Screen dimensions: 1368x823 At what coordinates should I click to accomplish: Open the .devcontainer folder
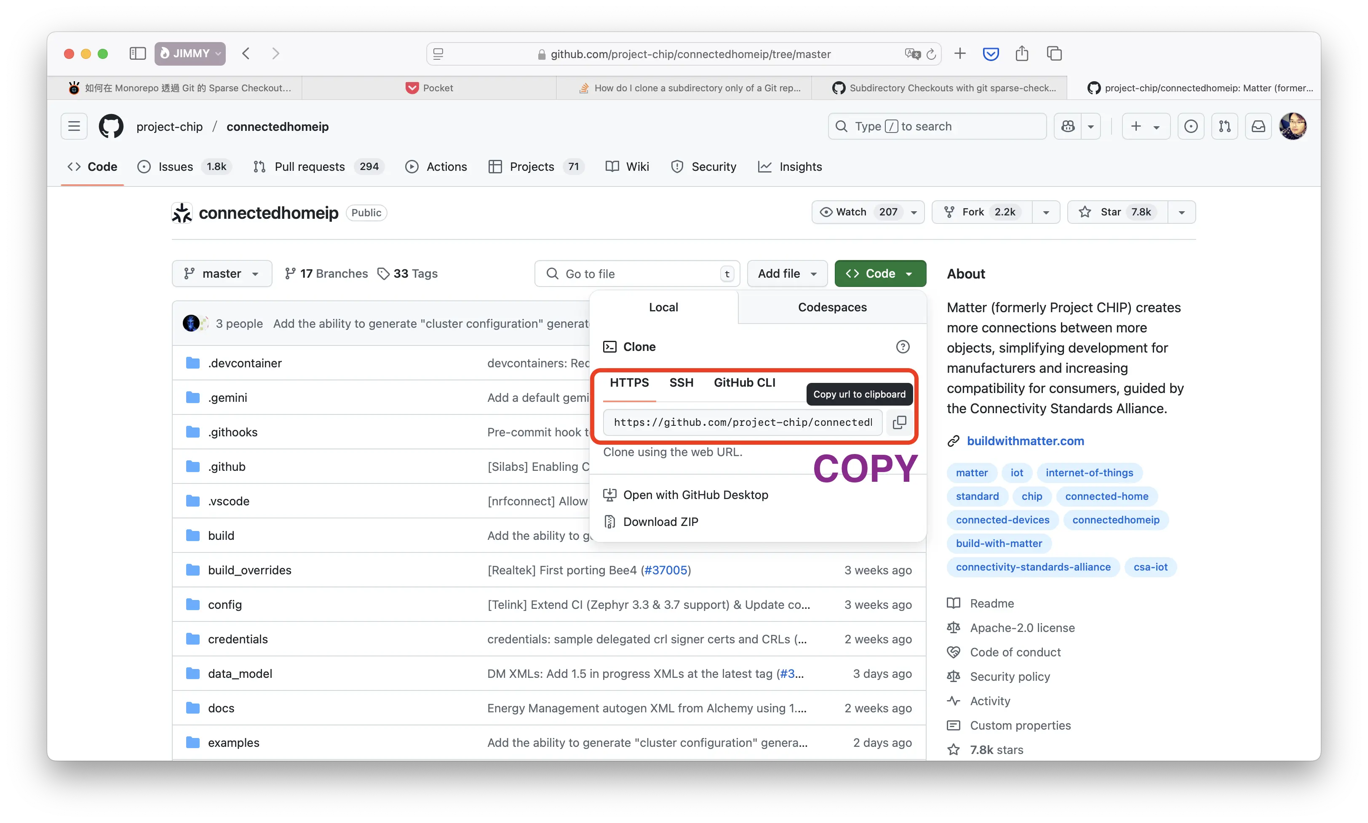tap(245, 363)
